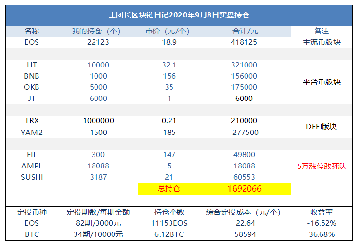360x251 pixels.
Task: Click the 35 price cell
Action: click(x=169, y=87)
